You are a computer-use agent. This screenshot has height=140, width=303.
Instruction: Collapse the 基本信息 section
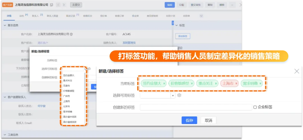tap(5, 26)
